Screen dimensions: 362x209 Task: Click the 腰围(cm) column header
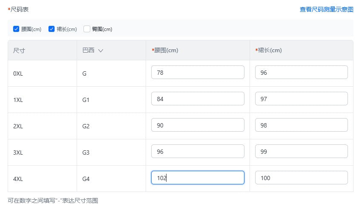pos(166,51)
